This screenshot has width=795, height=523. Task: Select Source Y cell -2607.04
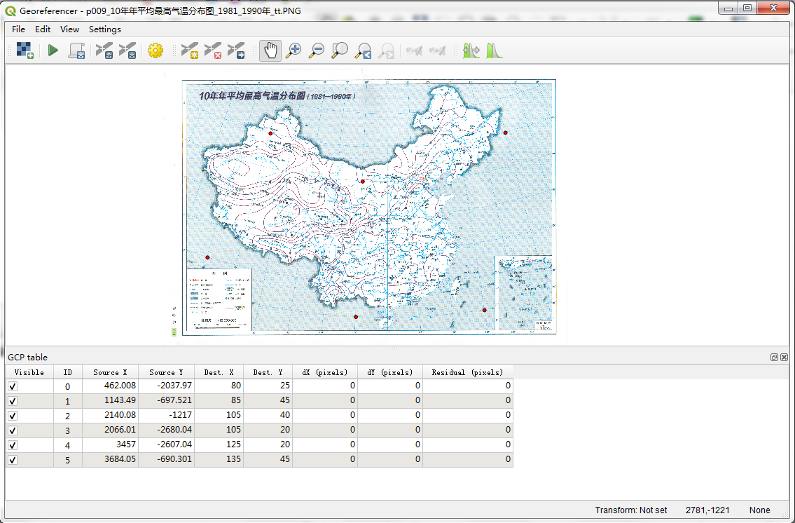pos(166,445)
